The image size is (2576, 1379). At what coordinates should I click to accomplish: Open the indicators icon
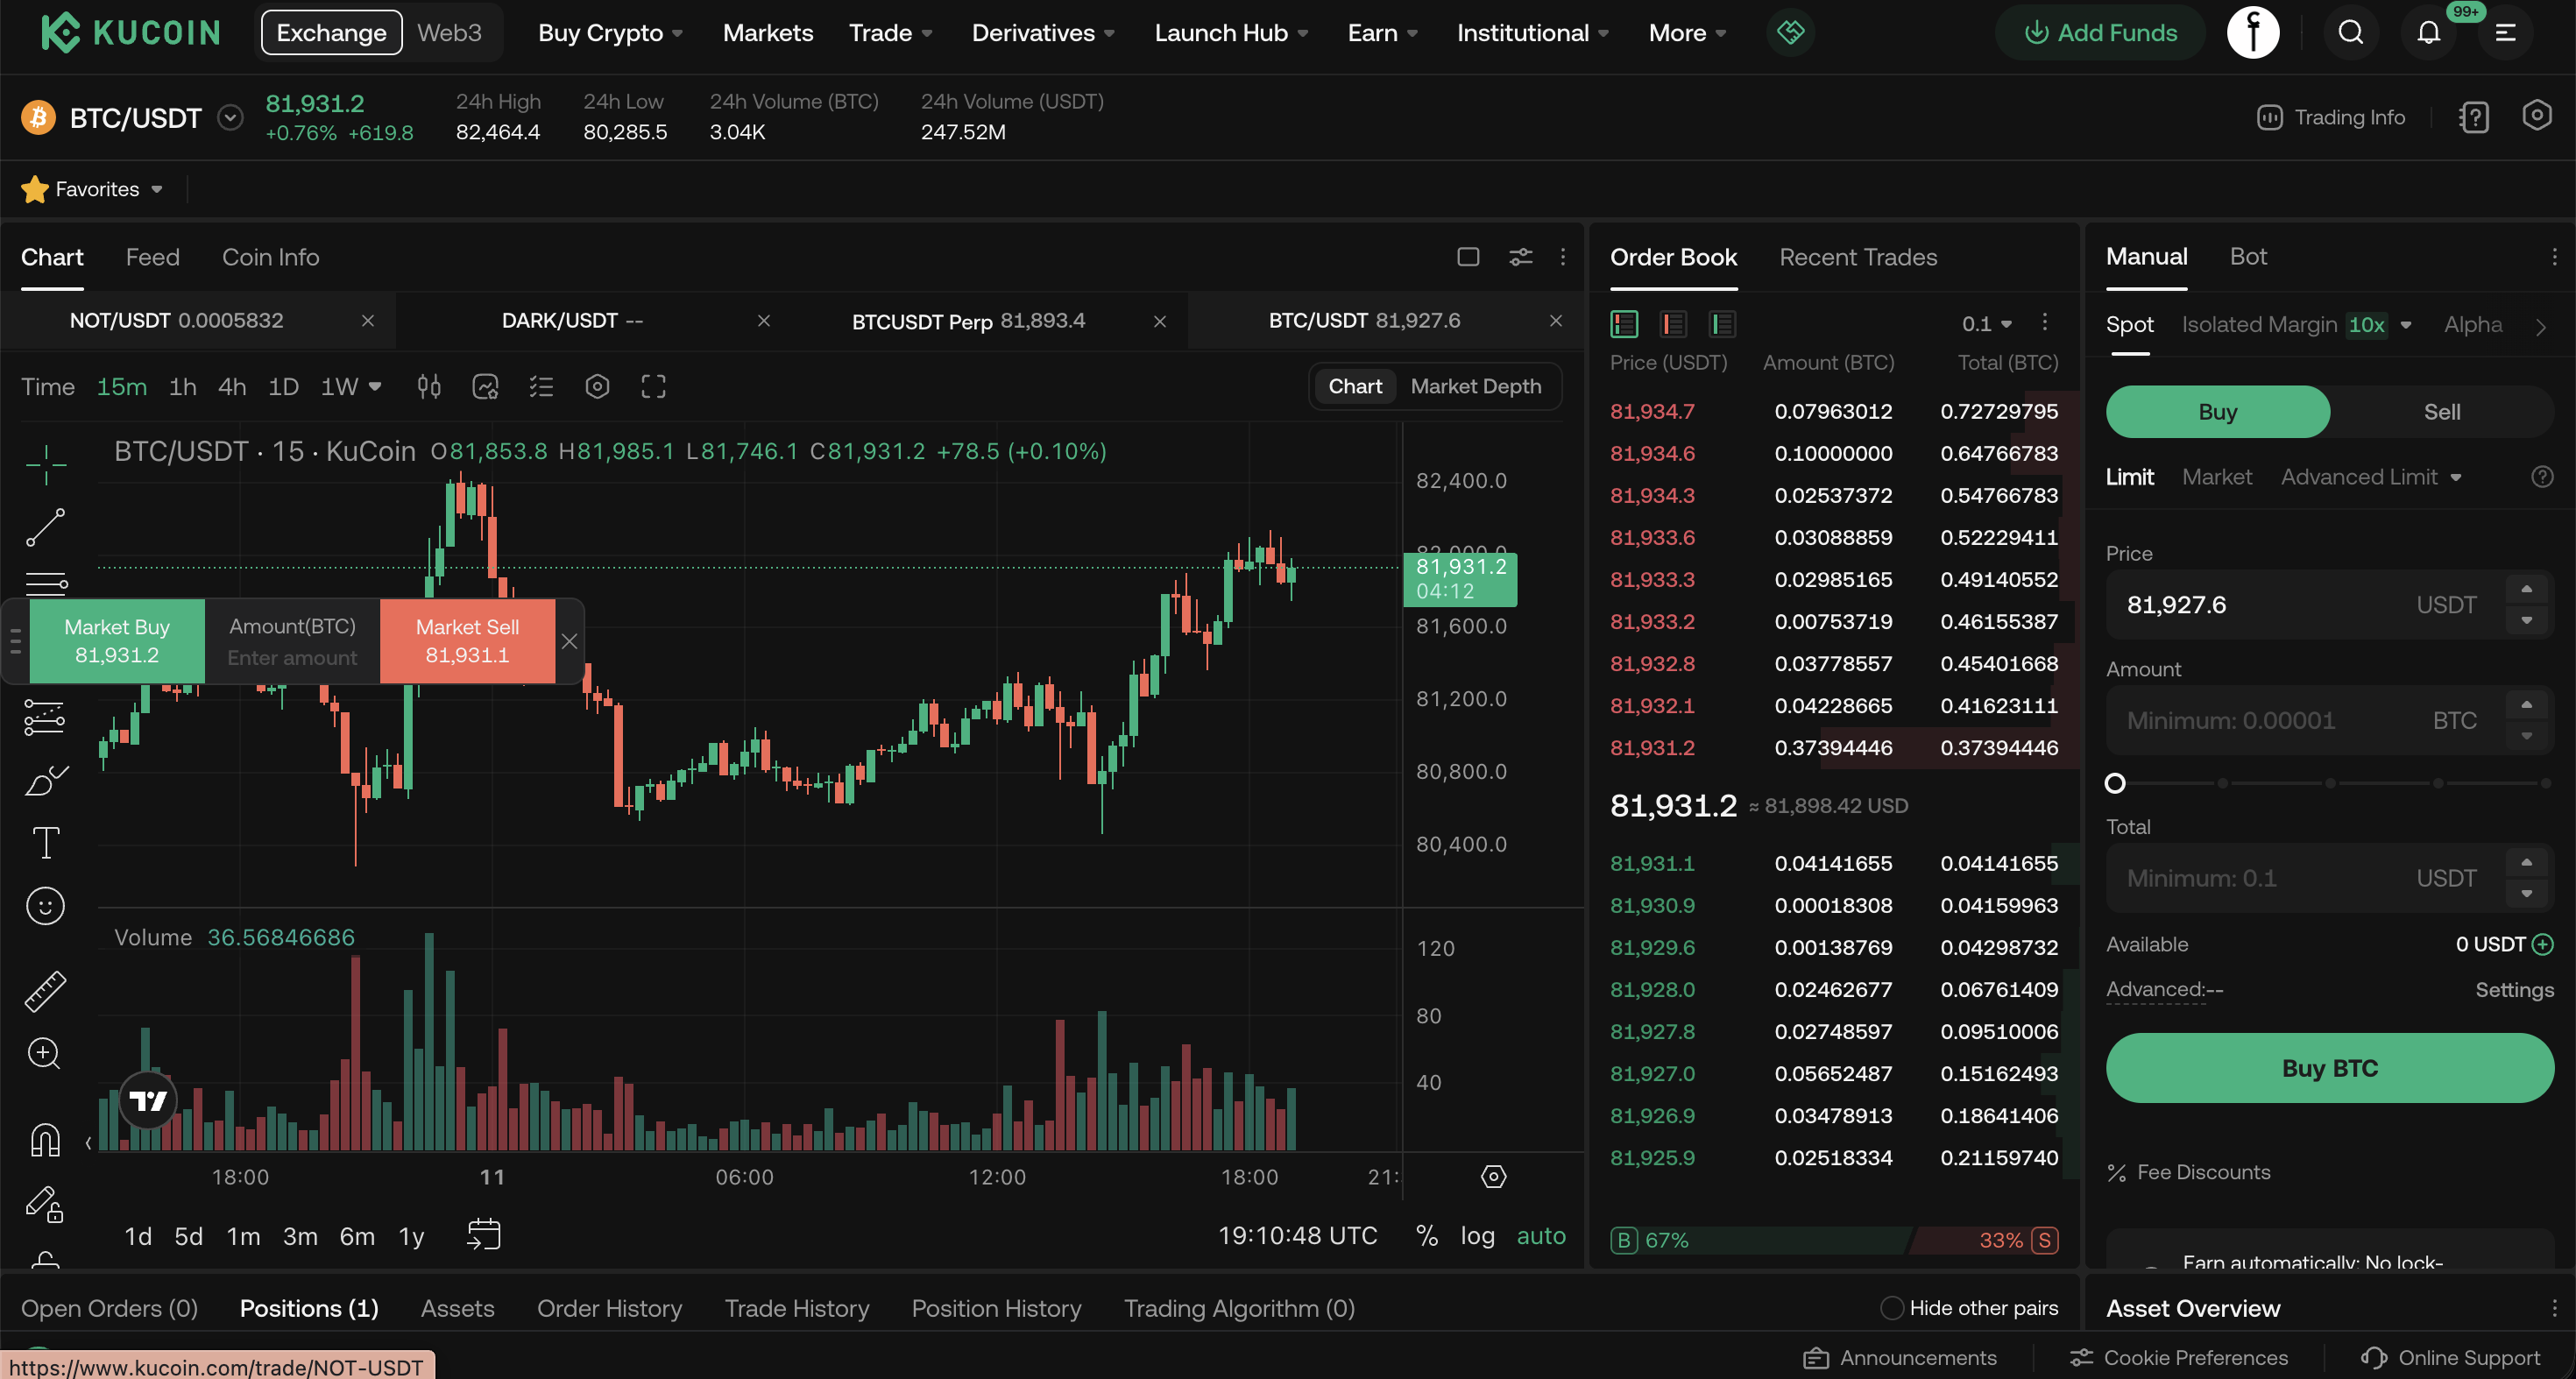(x=485, y=386)
